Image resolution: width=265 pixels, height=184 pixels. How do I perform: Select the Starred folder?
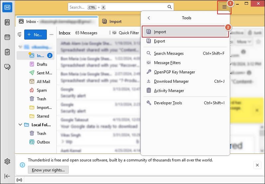[x=36, y=116]
